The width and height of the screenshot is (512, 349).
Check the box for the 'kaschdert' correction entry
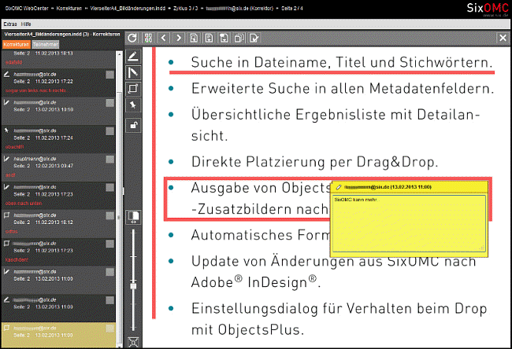coord(110,244)
